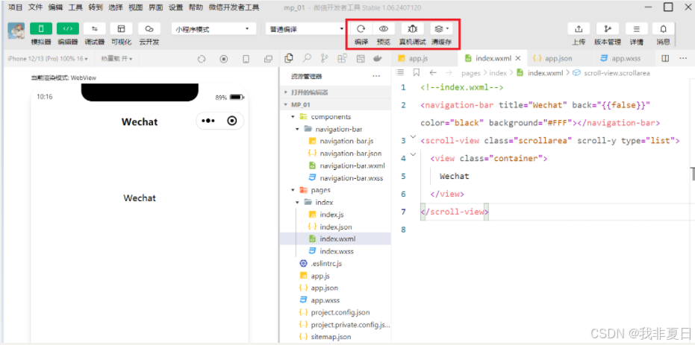
Task: Click the simulator stop/record icon
Action: pyautogui.click(x=224, y=59)
